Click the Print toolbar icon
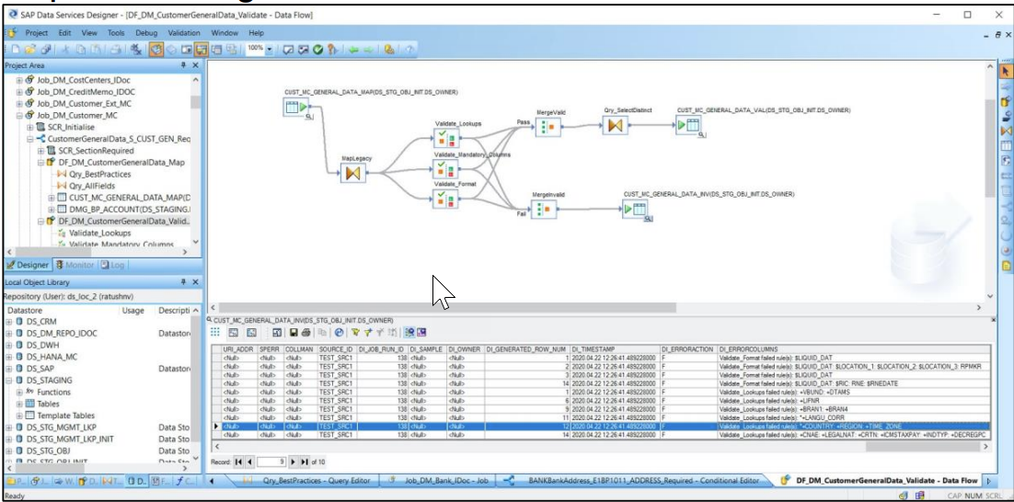The image size is (1014, 502). [115, 49]
